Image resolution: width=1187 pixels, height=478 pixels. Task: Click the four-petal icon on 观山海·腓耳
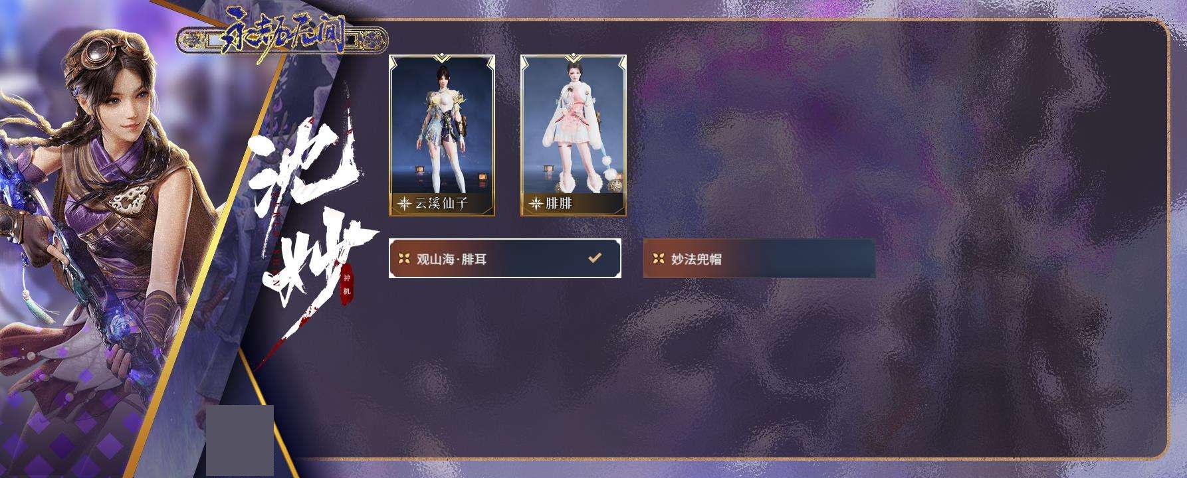(x=404, y=259)
